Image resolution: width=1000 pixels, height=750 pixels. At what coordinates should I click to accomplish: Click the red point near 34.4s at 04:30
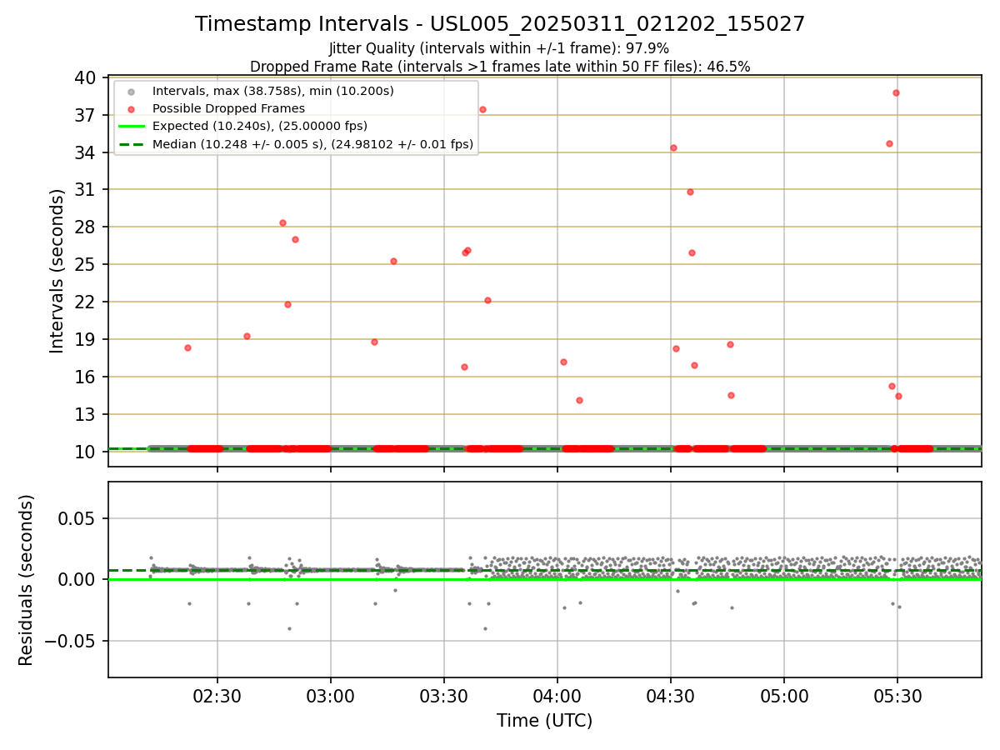(x=673, y=147)
